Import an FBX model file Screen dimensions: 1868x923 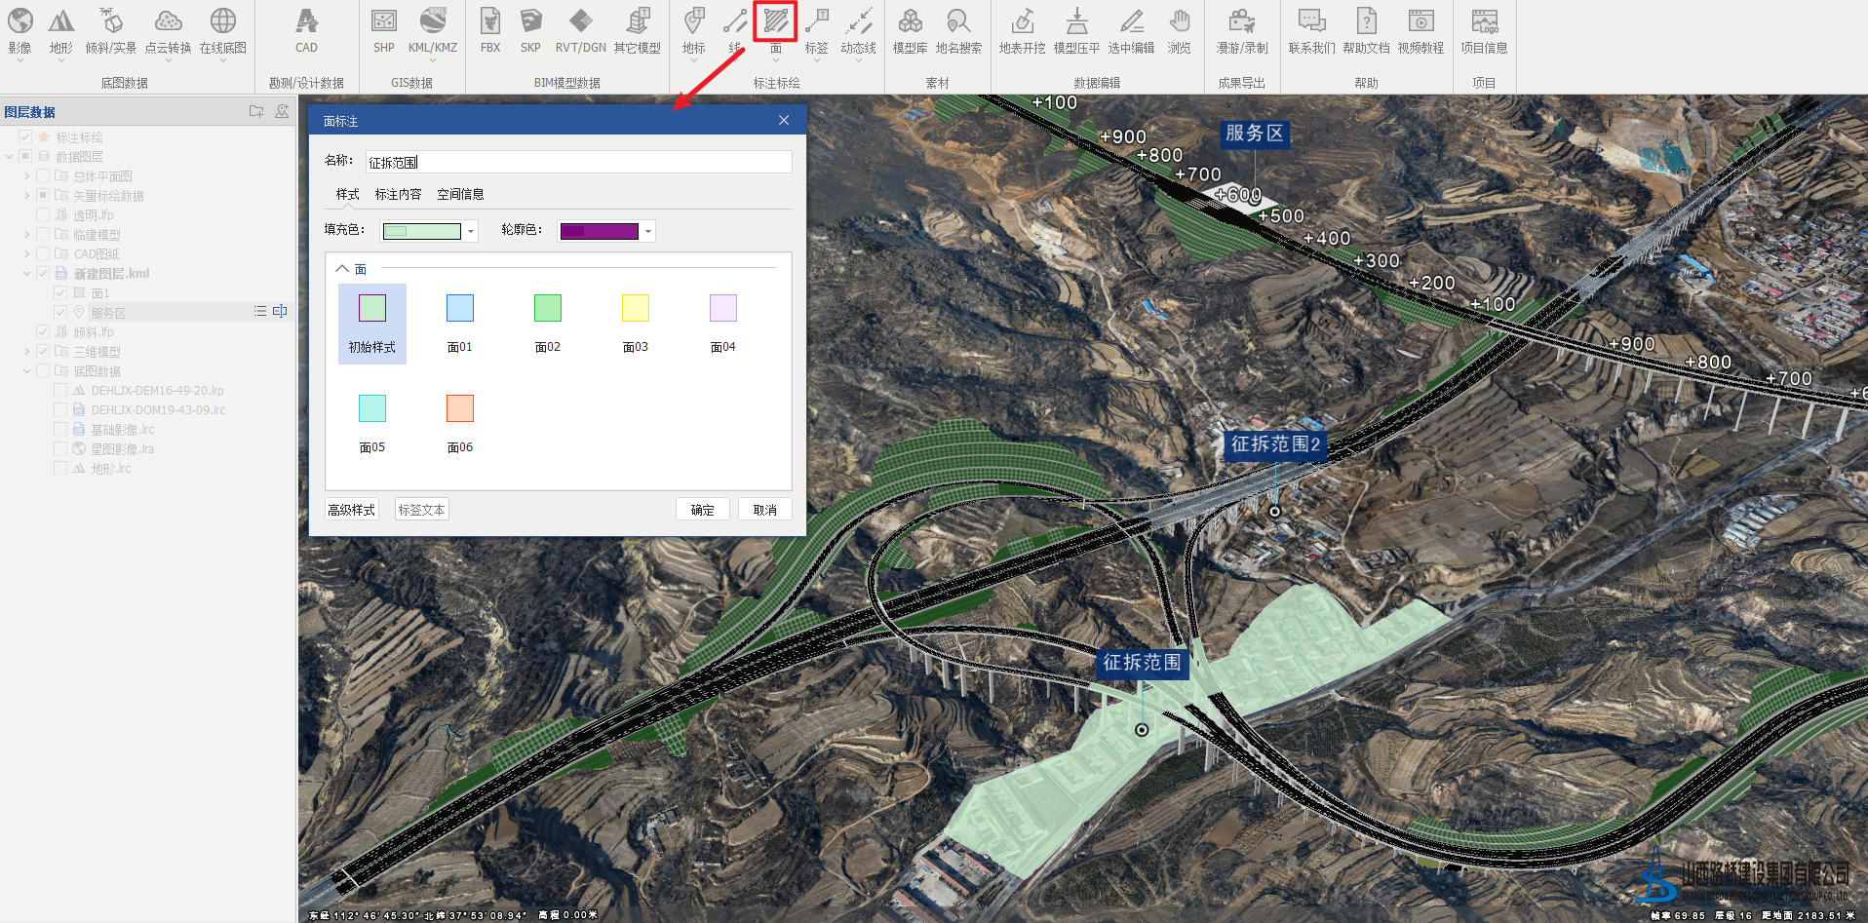coord(489,22)
